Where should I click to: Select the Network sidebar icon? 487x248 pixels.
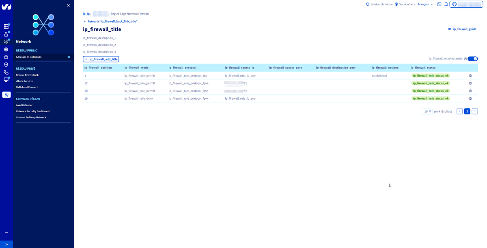click(6, 42)
